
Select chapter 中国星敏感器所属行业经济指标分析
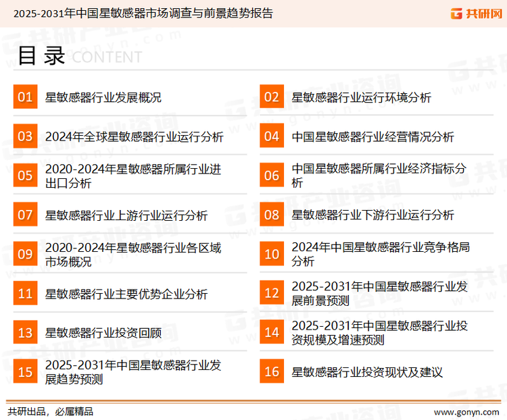379,176
